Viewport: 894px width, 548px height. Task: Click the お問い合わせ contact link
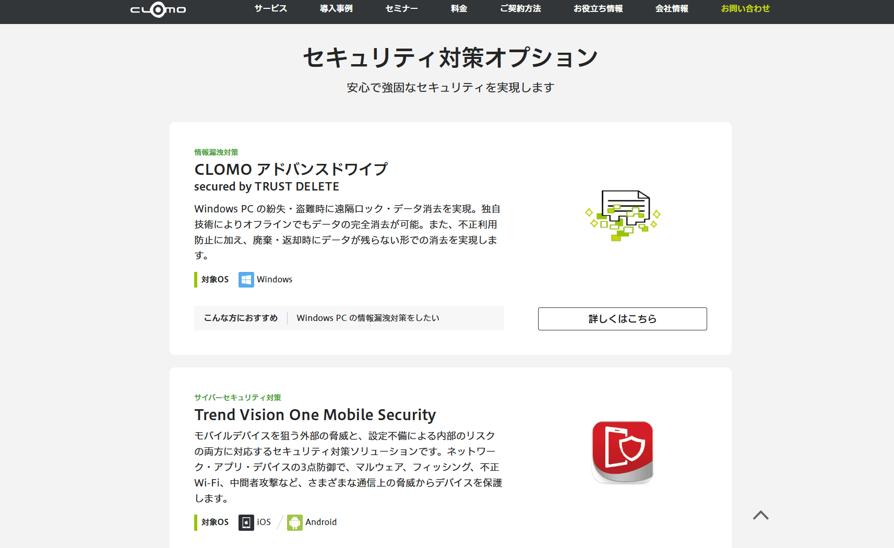tap(745, 9)
